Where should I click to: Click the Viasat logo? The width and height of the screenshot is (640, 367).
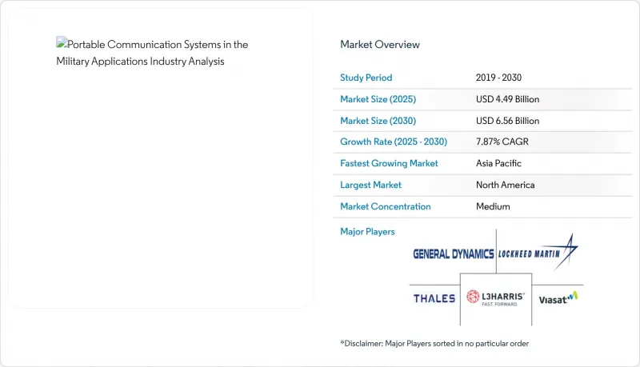click(558, 298)
